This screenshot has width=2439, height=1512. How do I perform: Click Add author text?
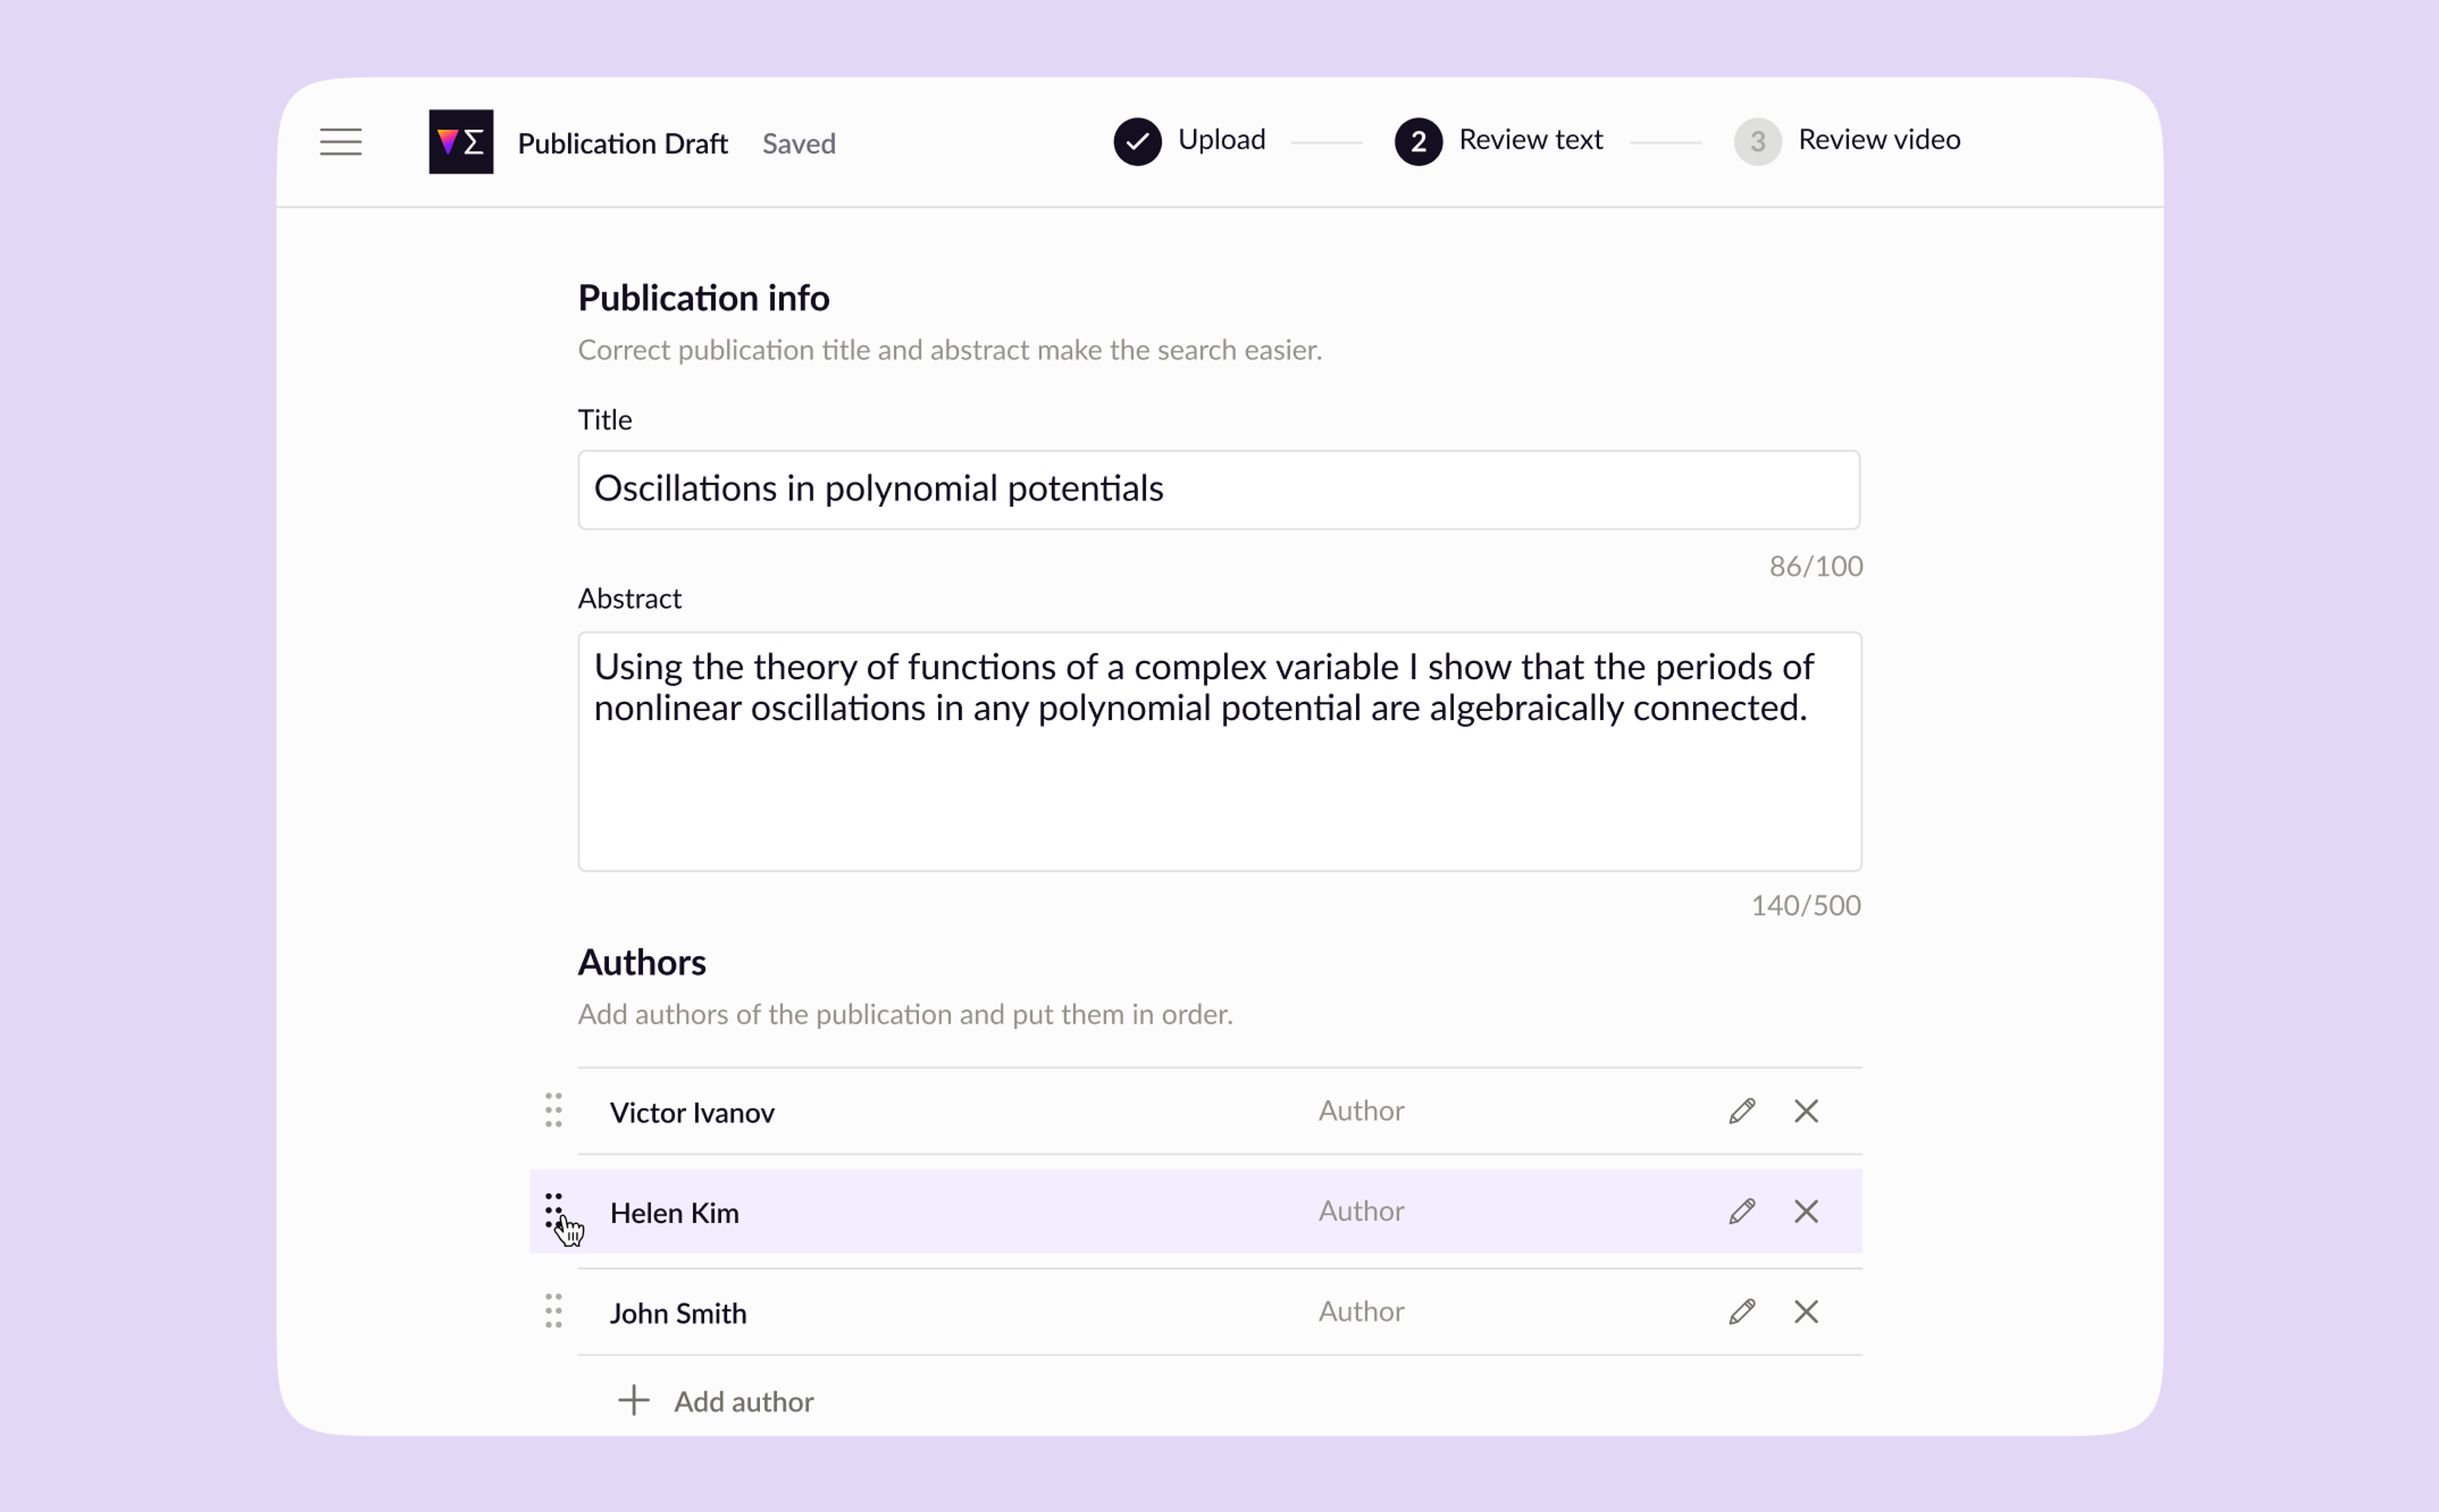point(744,1401)
